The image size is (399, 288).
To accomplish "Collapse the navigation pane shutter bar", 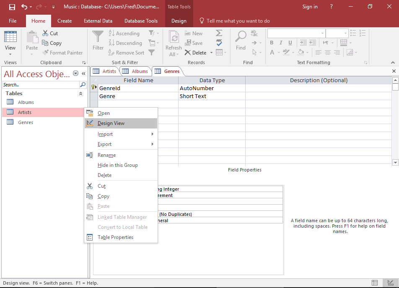I will coord(83,73).
